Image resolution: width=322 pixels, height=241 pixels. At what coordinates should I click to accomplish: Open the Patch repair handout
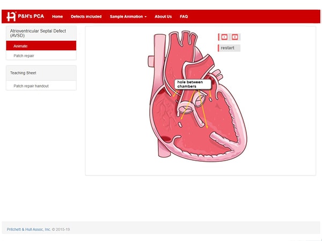point(41,86)
